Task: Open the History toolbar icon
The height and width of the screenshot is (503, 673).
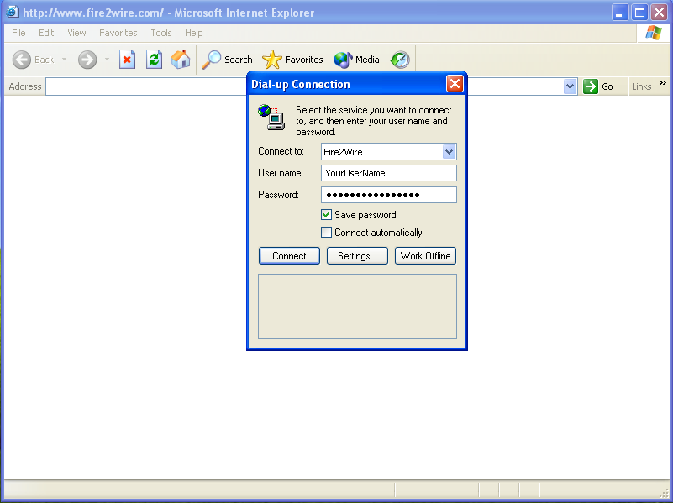Action: point(400,60)
